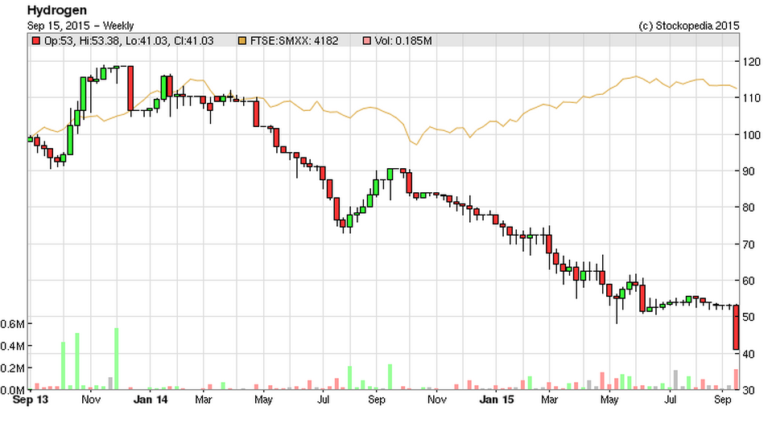Click the 'Jan 14' date axis label

coord(151,400)
